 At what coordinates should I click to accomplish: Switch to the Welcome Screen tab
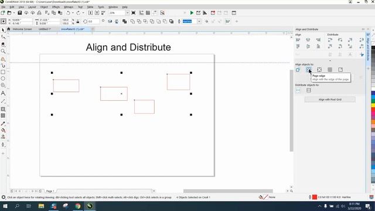click(22, 29)
